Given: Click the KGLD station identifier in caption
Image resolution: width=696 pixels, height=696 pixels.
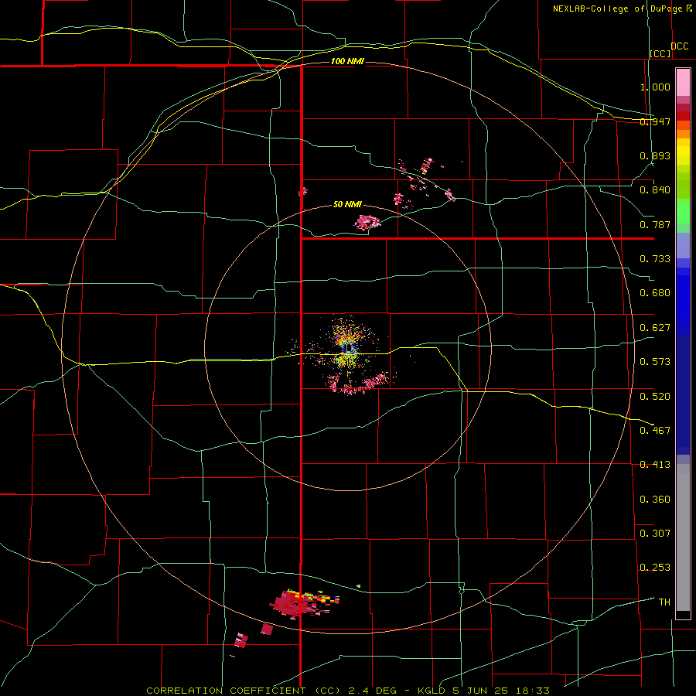Looking at the screenshot, I should (x=432, y=691).
